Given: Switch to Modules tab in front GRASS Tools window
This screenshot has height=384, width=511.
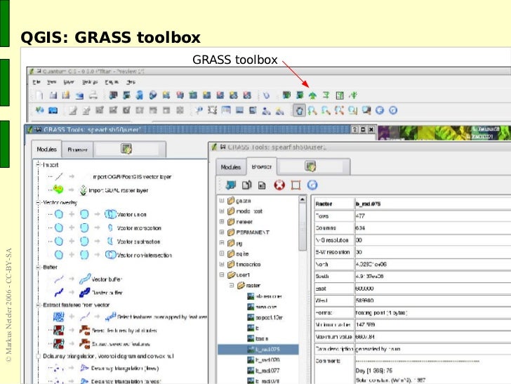Looking at the screenshot, I should click(x=231, y=167).
